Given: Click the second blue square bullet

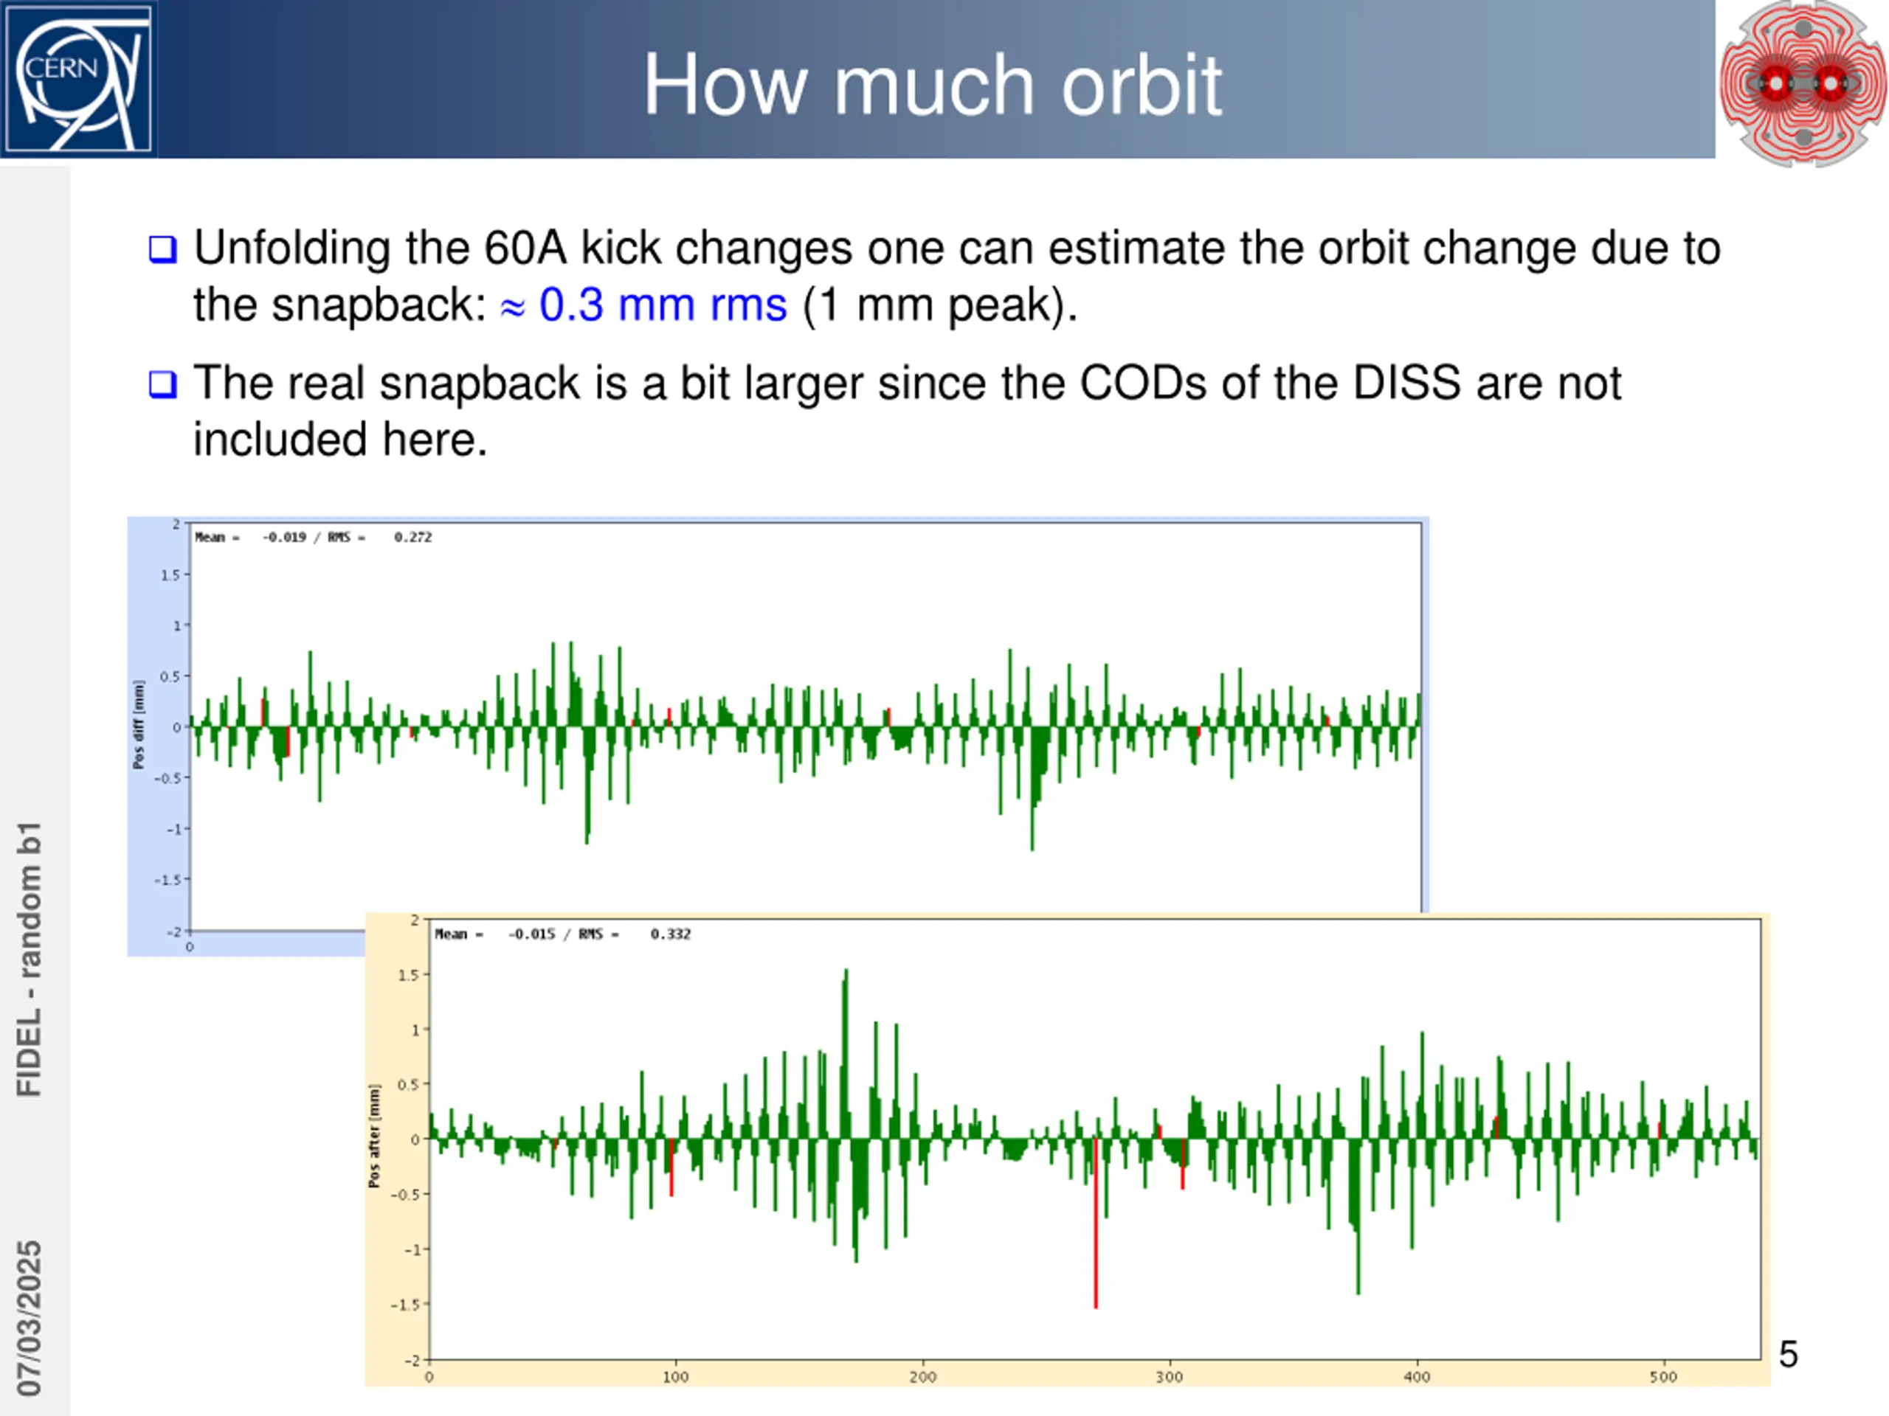Looking at the screenshot, I should [162, 384].
